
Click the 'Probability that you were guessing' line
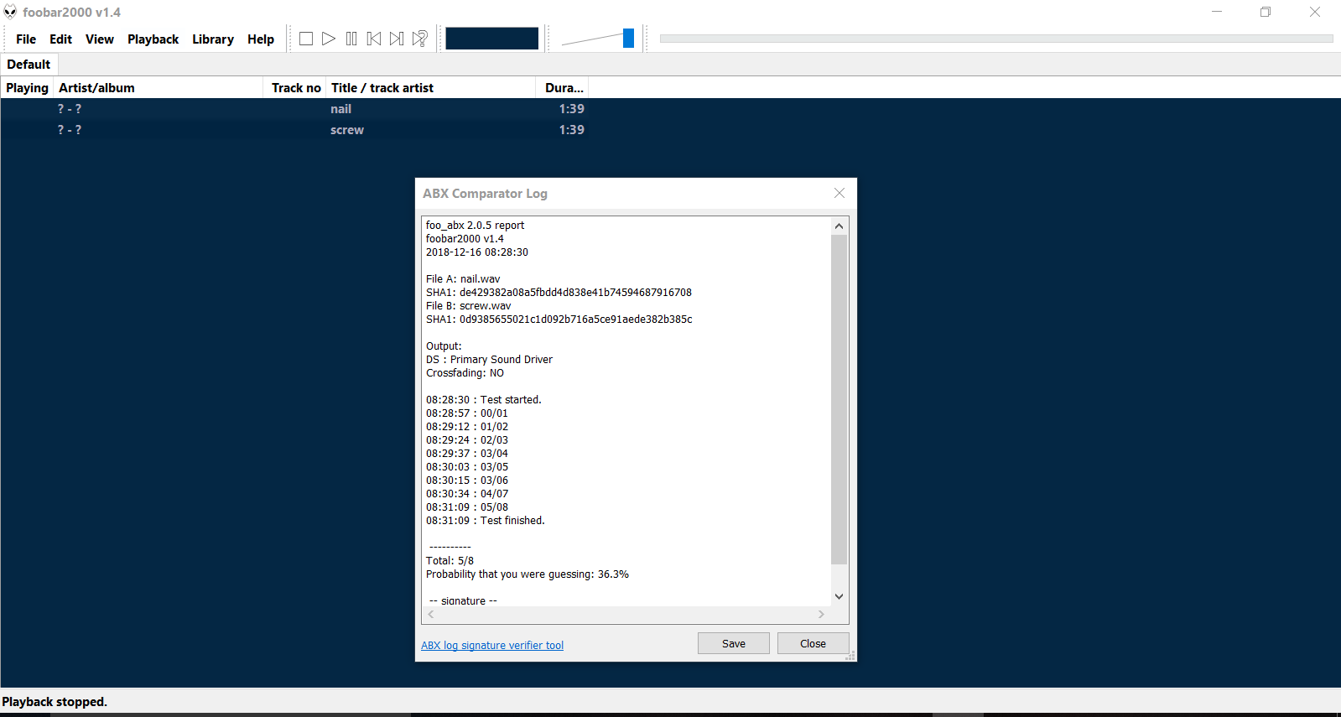coord(528,574)
